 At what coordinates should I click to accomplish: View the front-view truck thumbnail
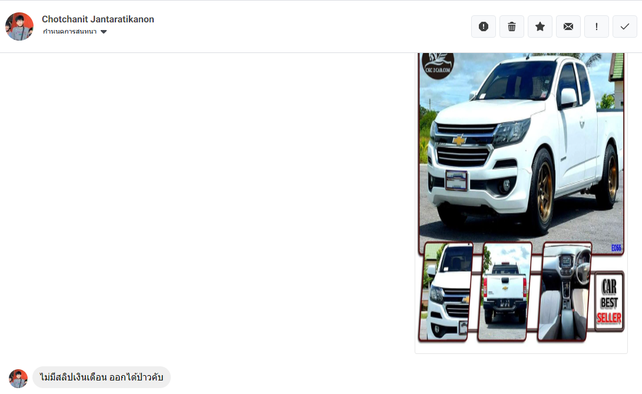[445, 292]
